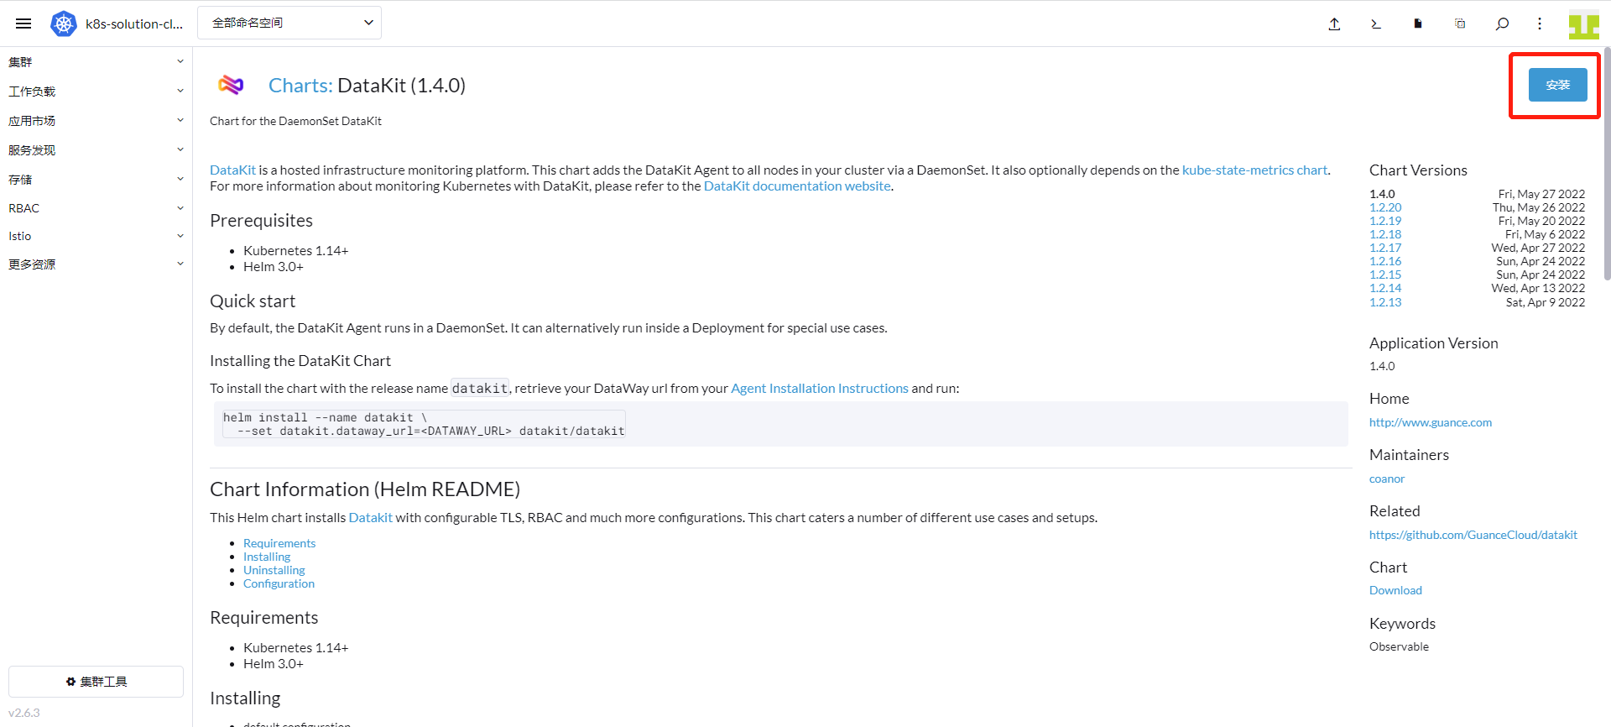Open the resource search magnifier icon
Image resolution: width=1611 pixels, height=727 pixels.
pos(1502,24)
